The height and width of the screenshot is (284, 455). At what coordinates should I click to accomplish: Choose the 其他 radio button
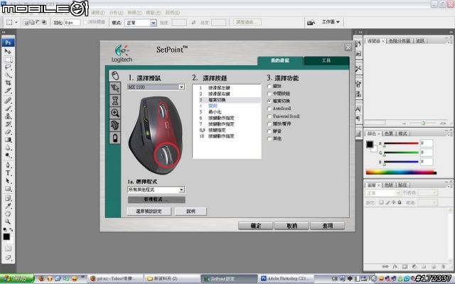tap(269, 139)
